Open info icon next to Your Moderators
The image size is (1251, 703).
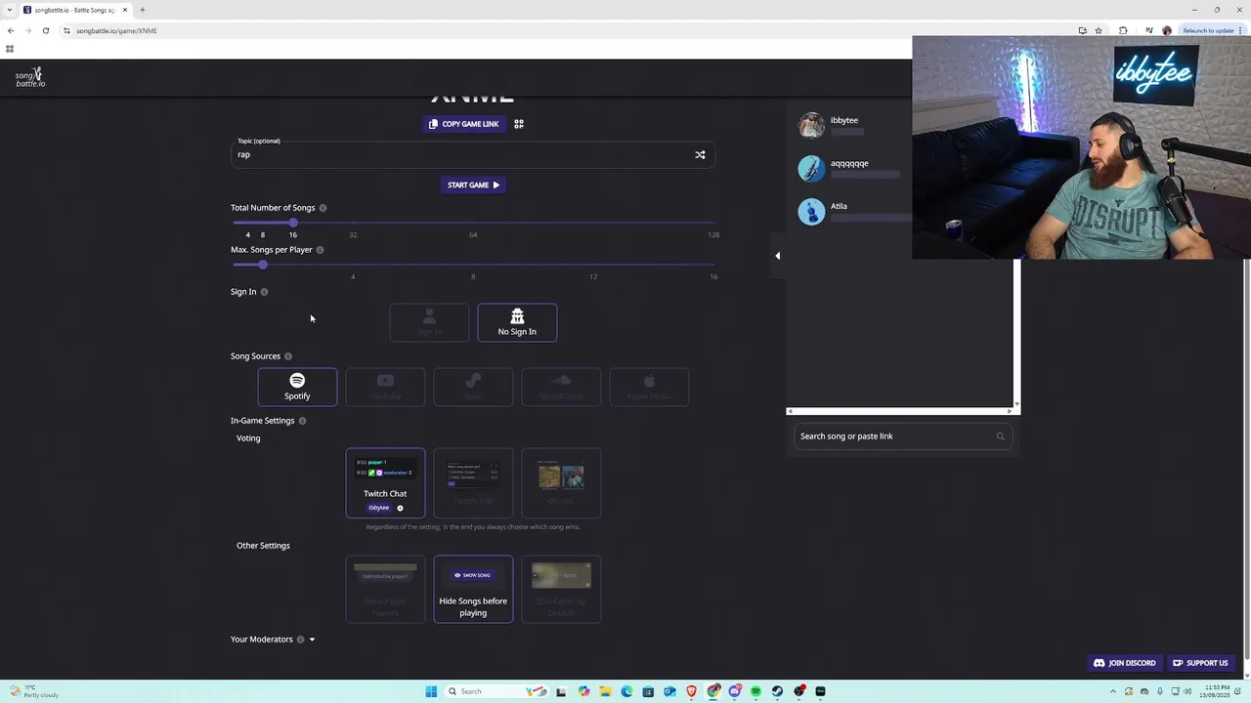300,640
